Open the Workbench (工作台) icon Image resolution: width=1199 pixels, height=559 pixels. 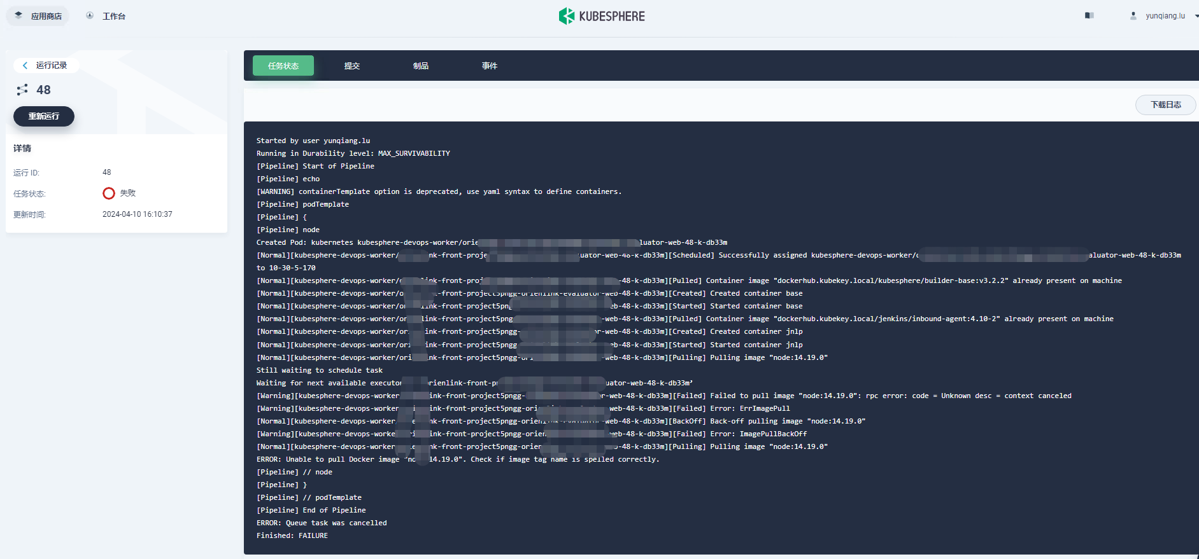point(90,15)
